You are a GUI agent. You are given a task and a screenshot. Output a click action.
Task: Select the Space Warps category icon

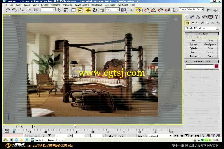[x=213, y=23]
